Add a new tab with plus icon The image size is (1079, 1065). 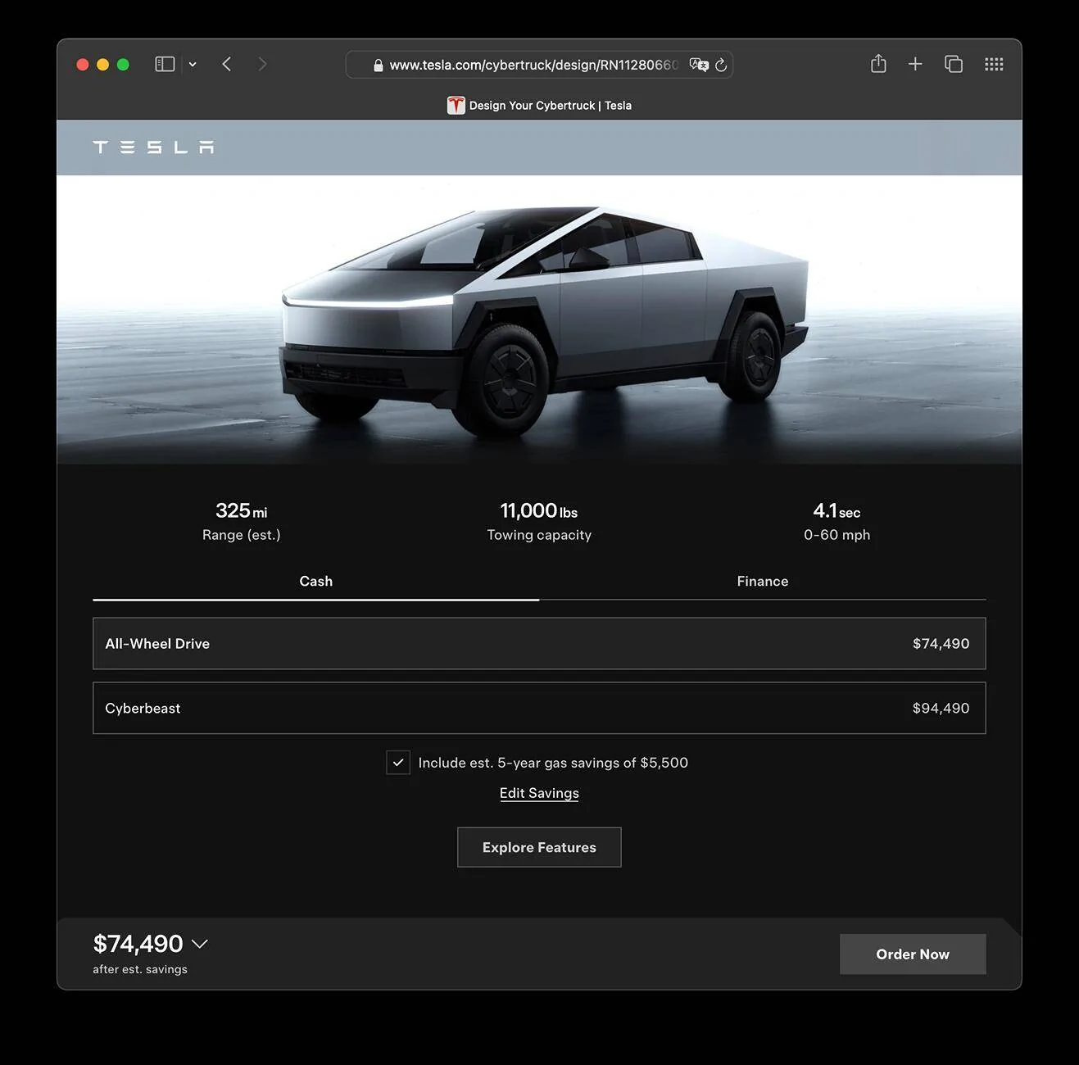coord(915,64)
